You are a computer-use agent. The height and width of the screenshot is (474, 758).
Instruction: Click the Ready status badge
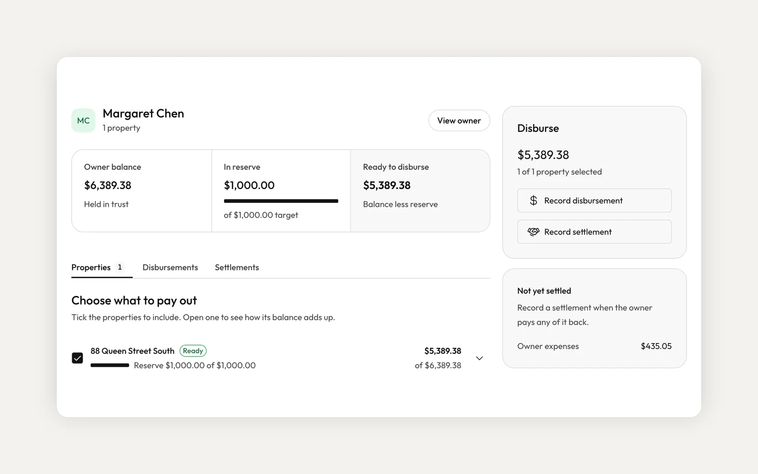(x=193, y=351)
